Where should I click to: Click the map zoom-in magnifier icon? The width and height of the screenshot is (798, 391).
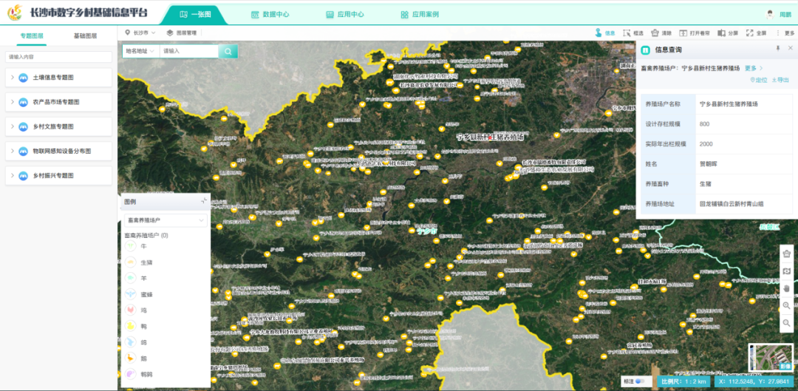787,305
